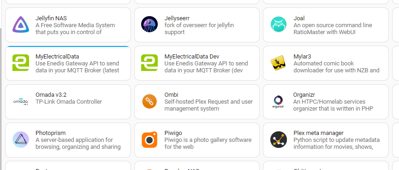Click the Jellyfin NAS triangle icon
This screenshot has width=399, height=170.
pyautogui.click(x=21, y=24)
